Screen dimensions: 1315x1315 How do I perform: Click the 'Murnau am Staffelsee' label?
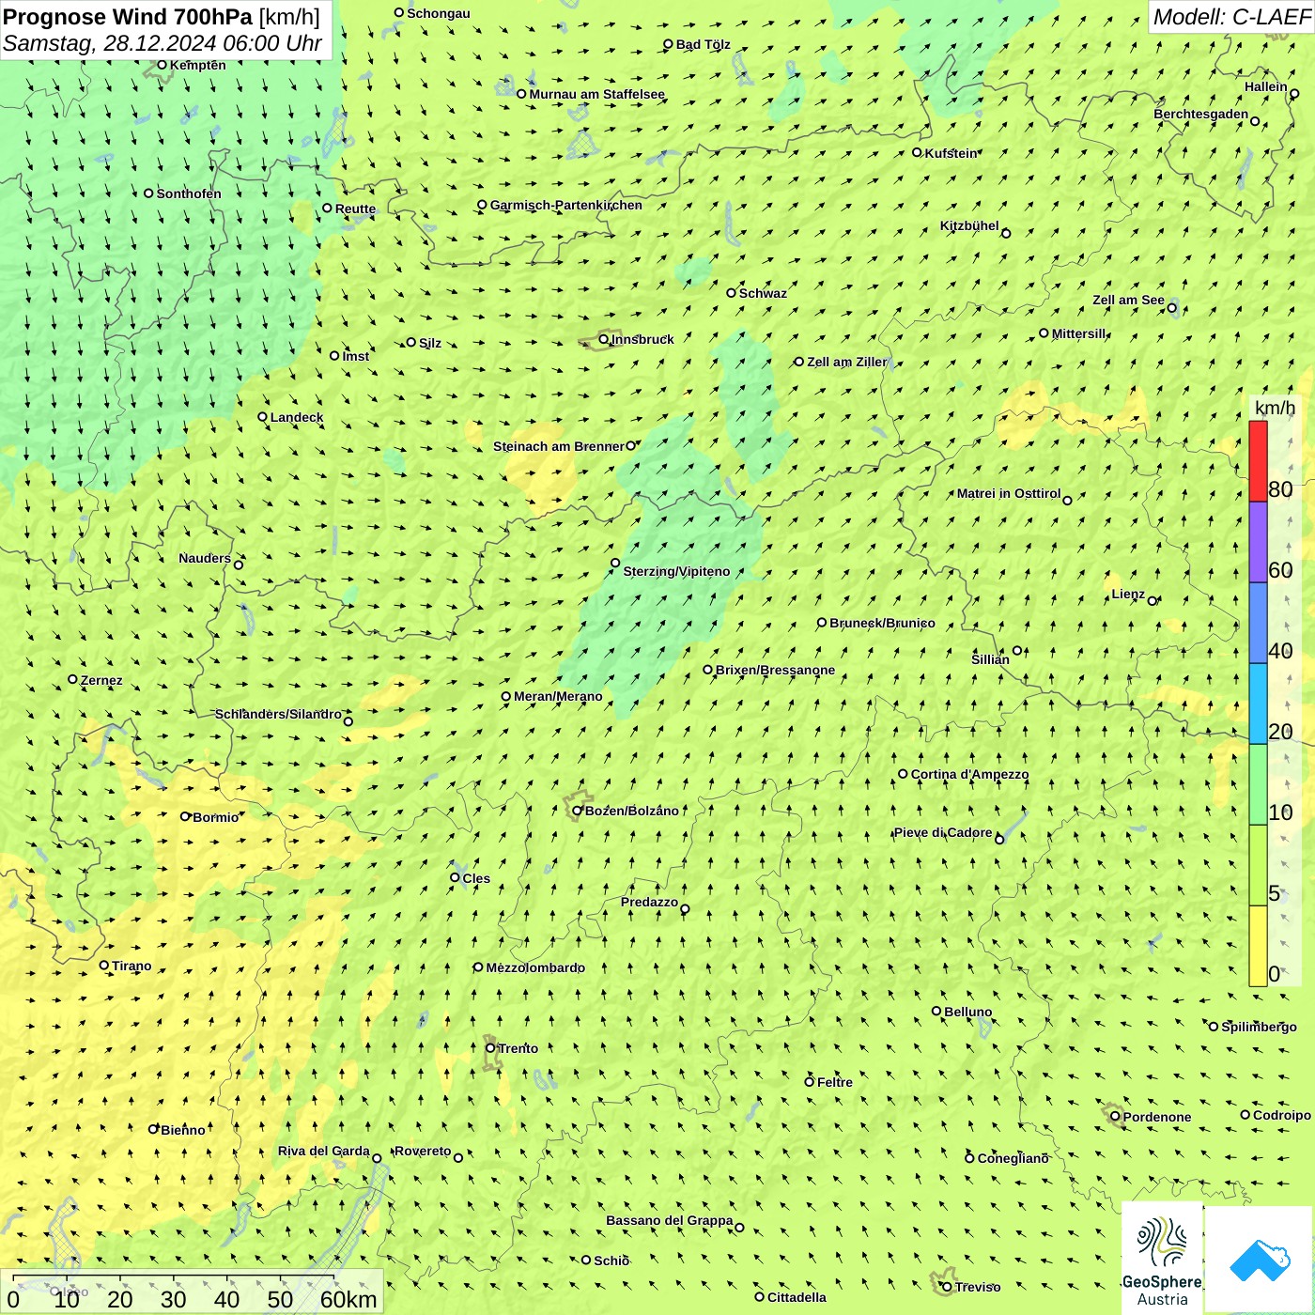point(597,94)
